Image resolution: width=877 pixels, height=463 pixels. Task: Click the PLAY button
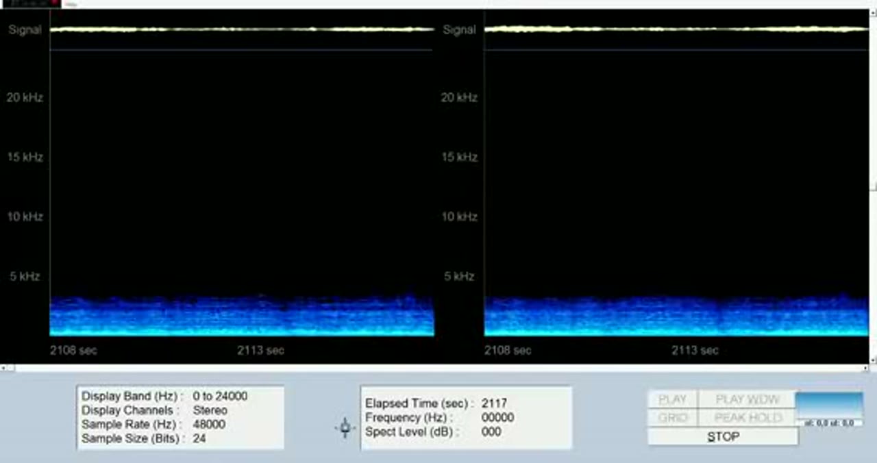click(x=672, y=399)
